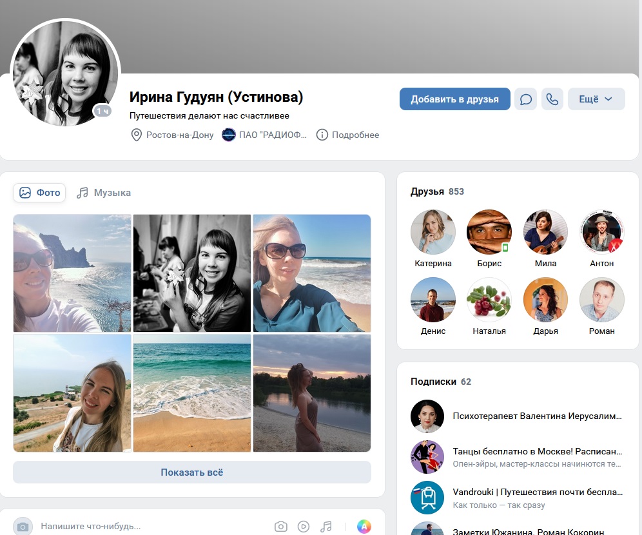The width and height of the screenshot is (642, 535).
Task: Open friend Роман's avatar
Action: (x=602, y=300)
